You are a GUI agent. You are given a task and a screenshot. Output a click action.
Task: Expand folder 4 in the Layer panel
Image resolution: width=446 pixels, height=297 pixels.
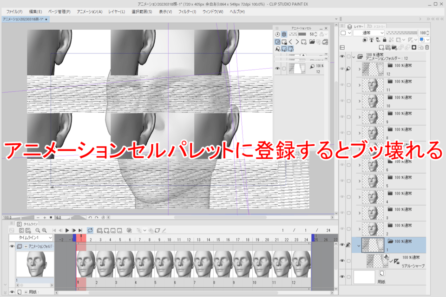coord(360,197)
